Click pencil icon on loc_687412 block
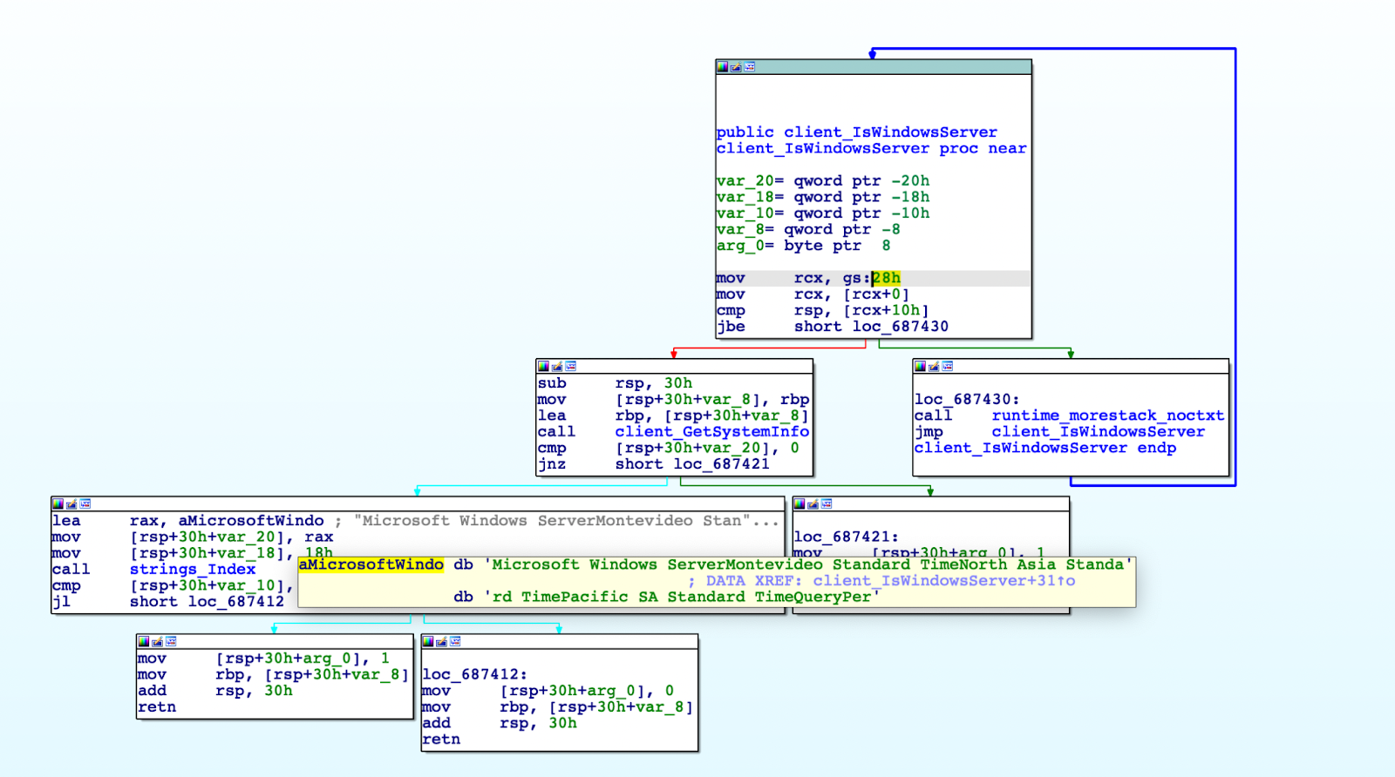Viewport: 1395px width, 777px height. pos(441,642)
